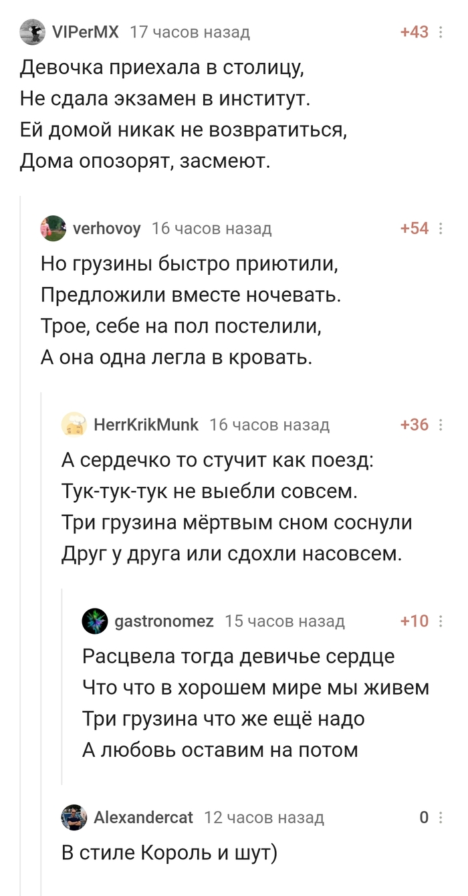The width and height of the screenshot is (468, 896).
Task: Go to HerrKrikMunk's profile page
Action: pyautogui.click(x=146, y=425)
